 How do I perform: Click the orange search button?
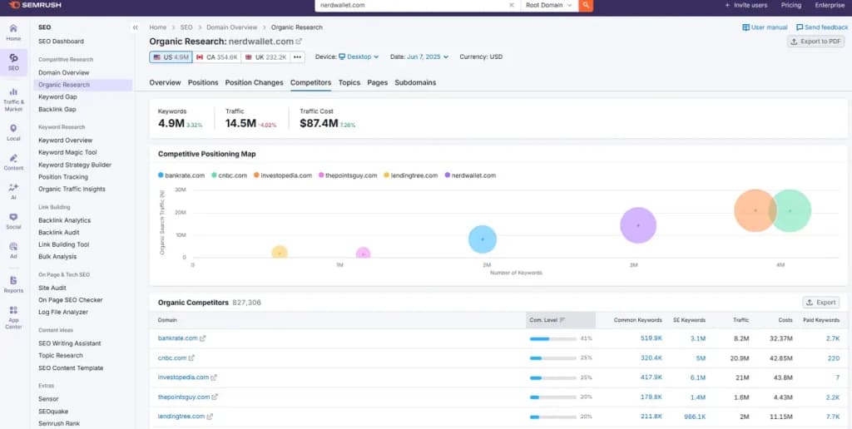pyautogui.click(x=586, y=5)
